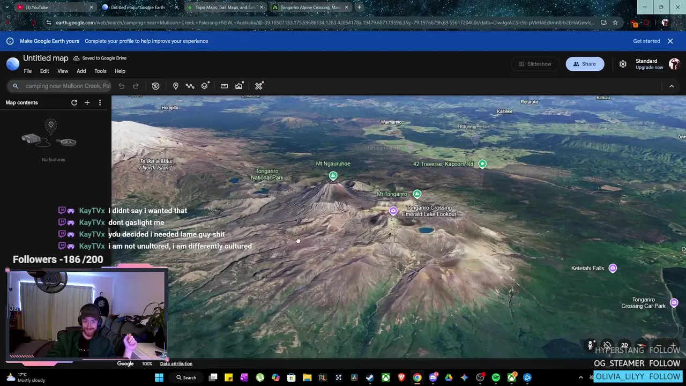Click the Google Earth logo
Image resolution: width=686 pixels, height=386 pixels.
coord(13,64)
